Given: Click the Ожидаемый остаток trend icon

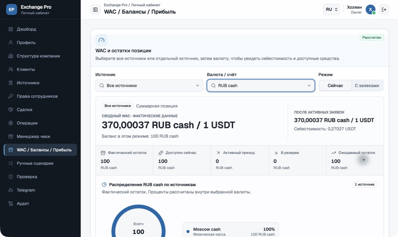Looking at the screenshot, I should (x=333, y=153).
